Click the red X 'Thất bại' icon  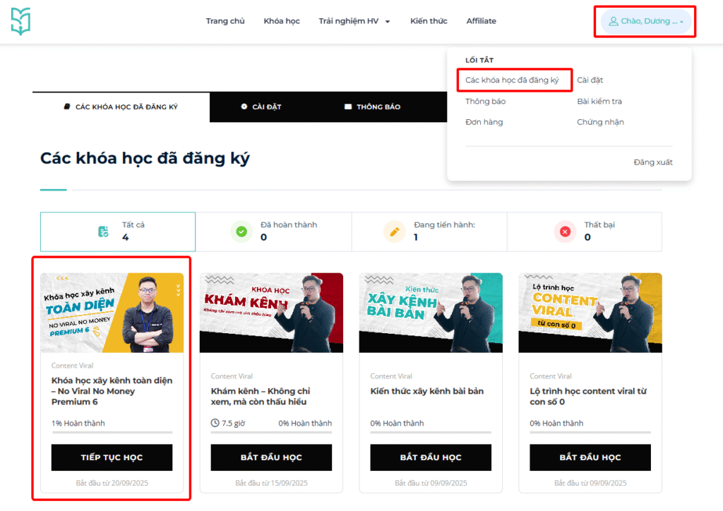click(565, 231)
